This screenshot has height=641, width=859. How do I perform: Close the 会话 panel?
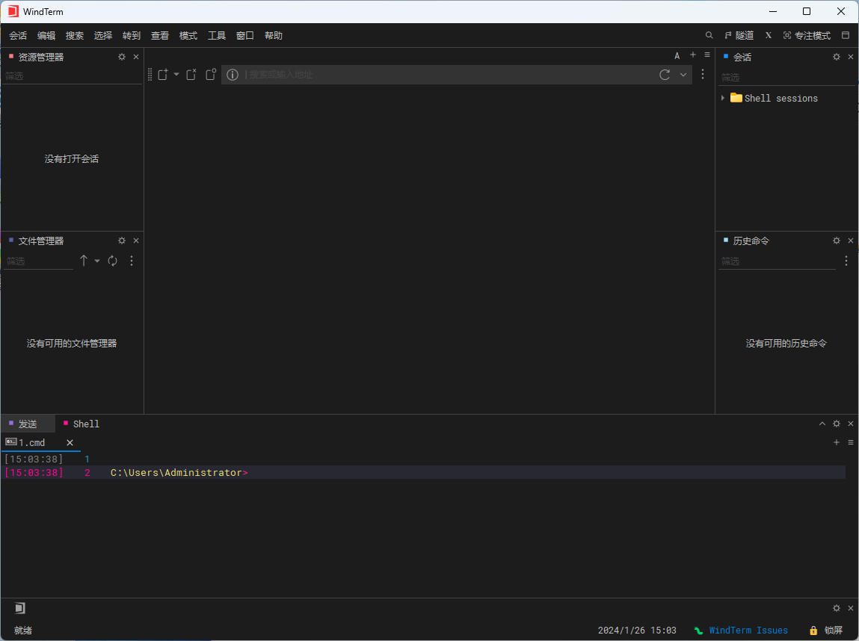pyautogui.click(x=851, y=57)
